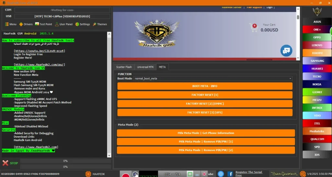The width and height of the screenshot is (332, 177).
Task: Select the XIAOMI brand button
Action: pos(317,53)
